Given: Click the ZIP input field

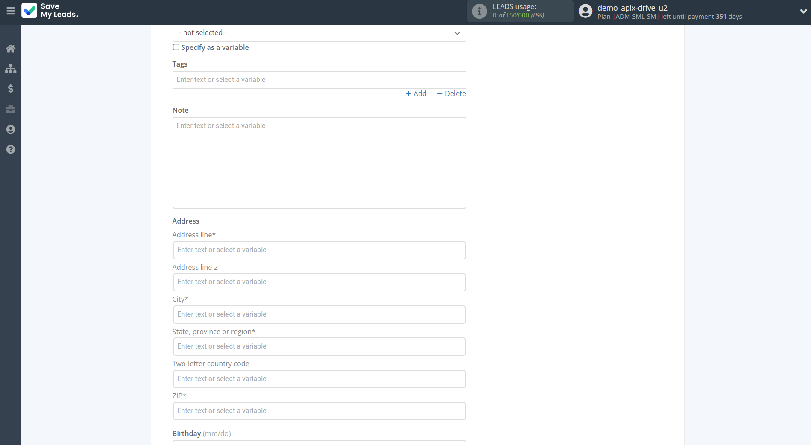Looking at the screenshot, I should (319, 411).
